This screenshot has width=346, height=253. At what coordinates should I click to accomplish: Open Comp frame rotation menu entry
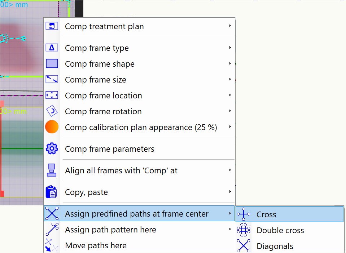103,111
